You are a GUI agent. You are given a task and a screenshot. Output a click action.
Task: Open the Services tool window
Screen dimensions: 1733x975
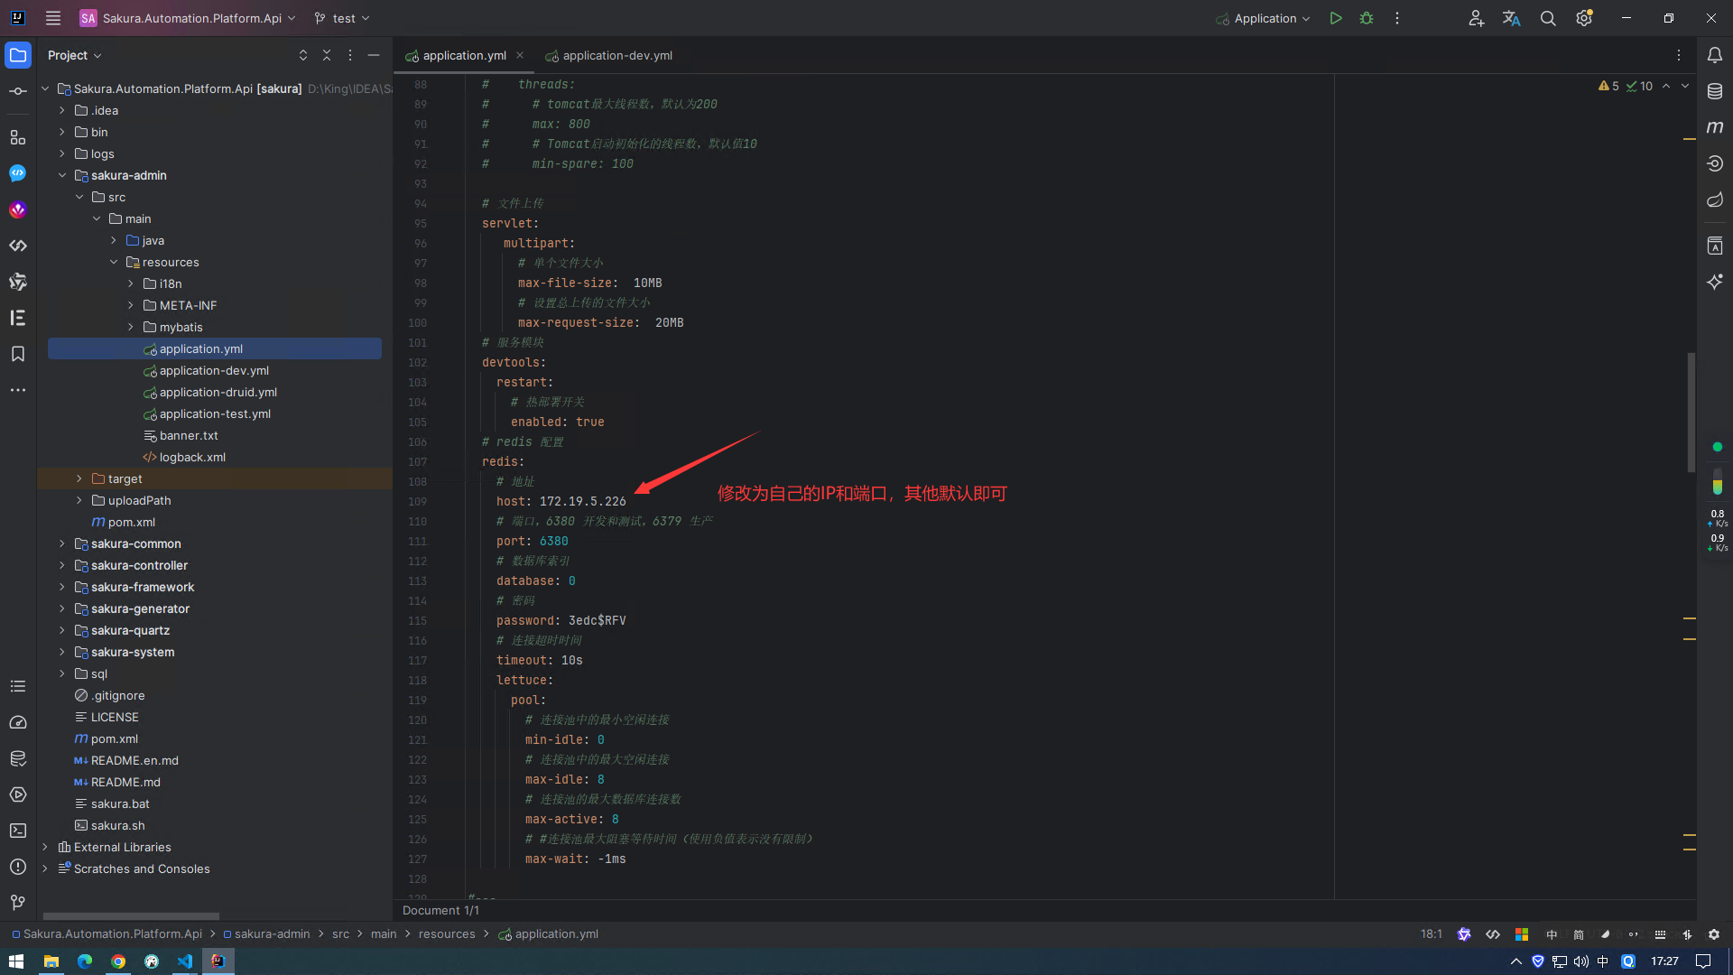coord(18,794)
